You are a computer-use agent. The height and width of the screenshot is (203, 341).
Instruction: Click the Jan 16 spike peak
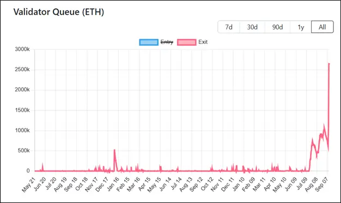(114, 150)
